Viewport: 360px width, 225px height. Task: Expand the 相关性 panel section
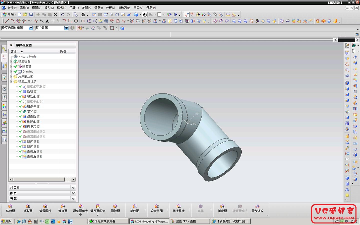click(73, 188)
